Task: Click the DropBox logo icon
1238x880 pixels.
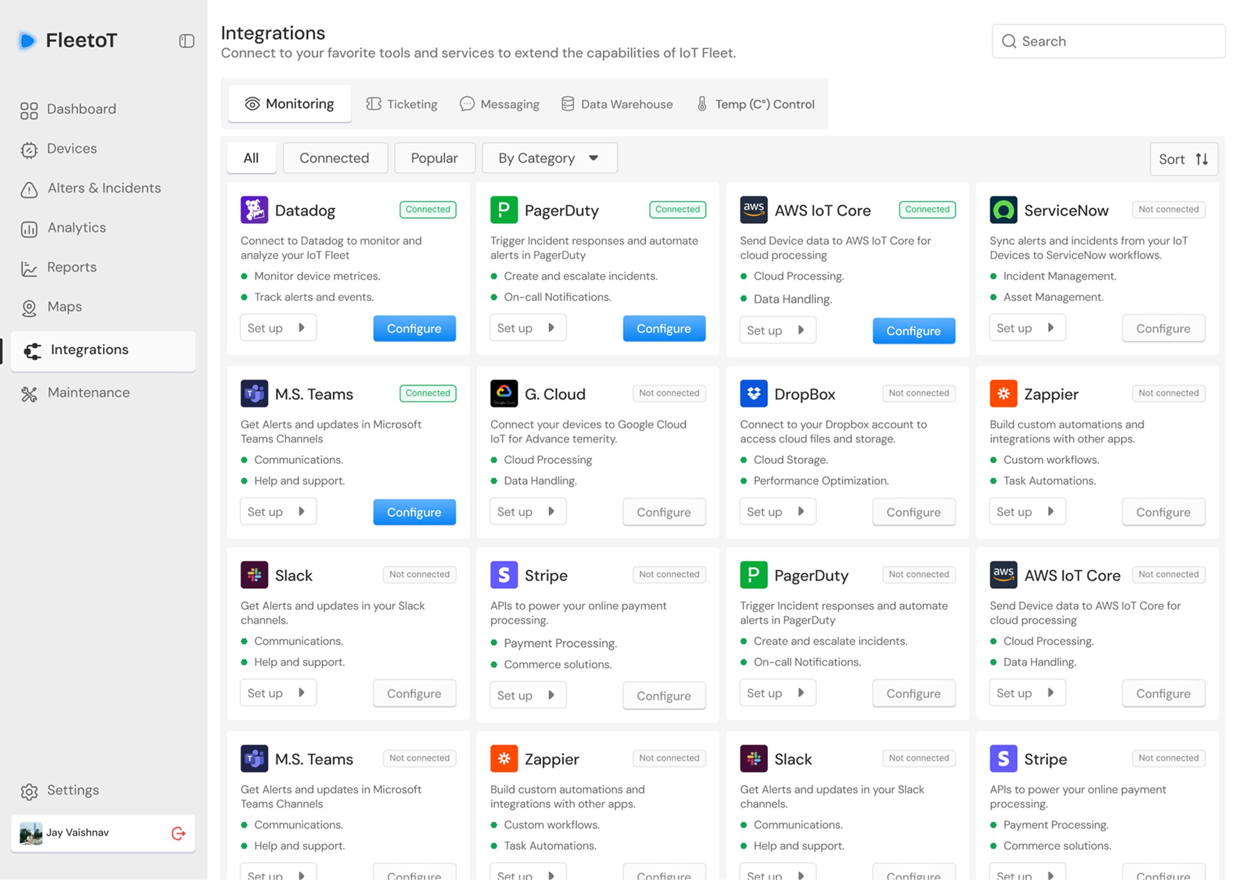Action: pos(753,394)
